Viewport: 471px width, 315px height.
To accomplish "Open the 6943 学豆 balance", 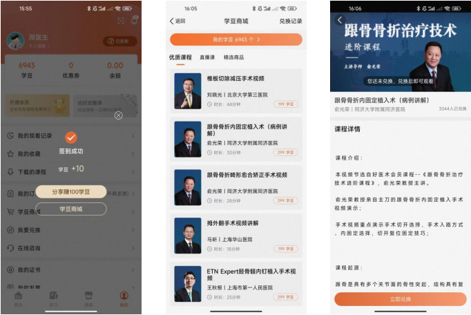I will tap(27, 70).
